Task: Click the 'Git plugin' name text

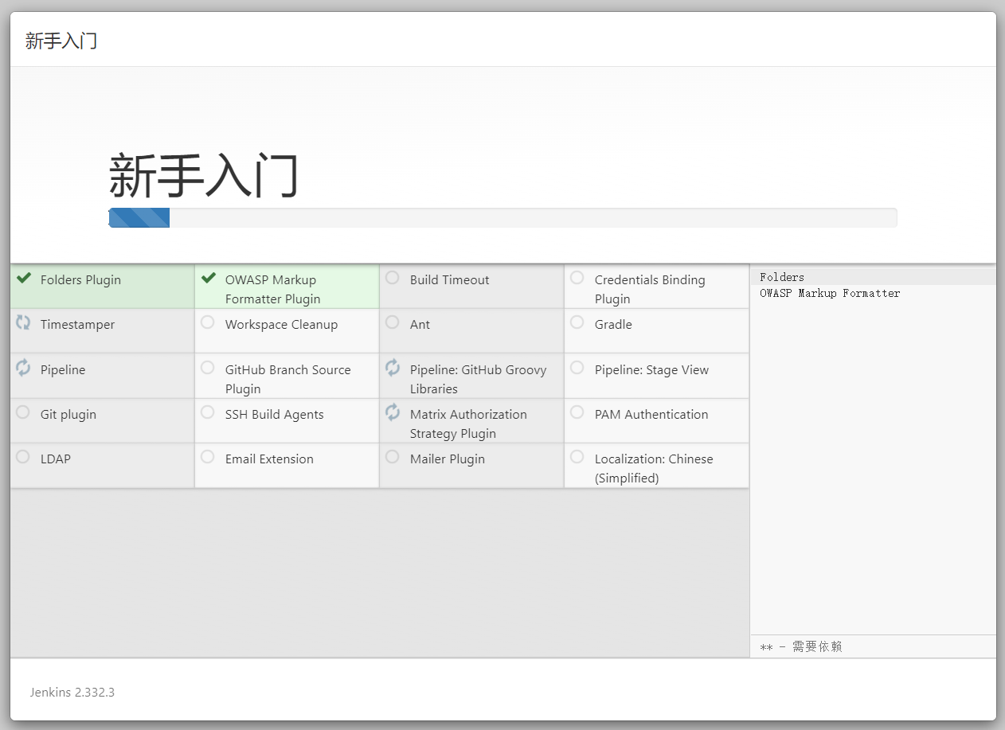Action: coord(68,415)
